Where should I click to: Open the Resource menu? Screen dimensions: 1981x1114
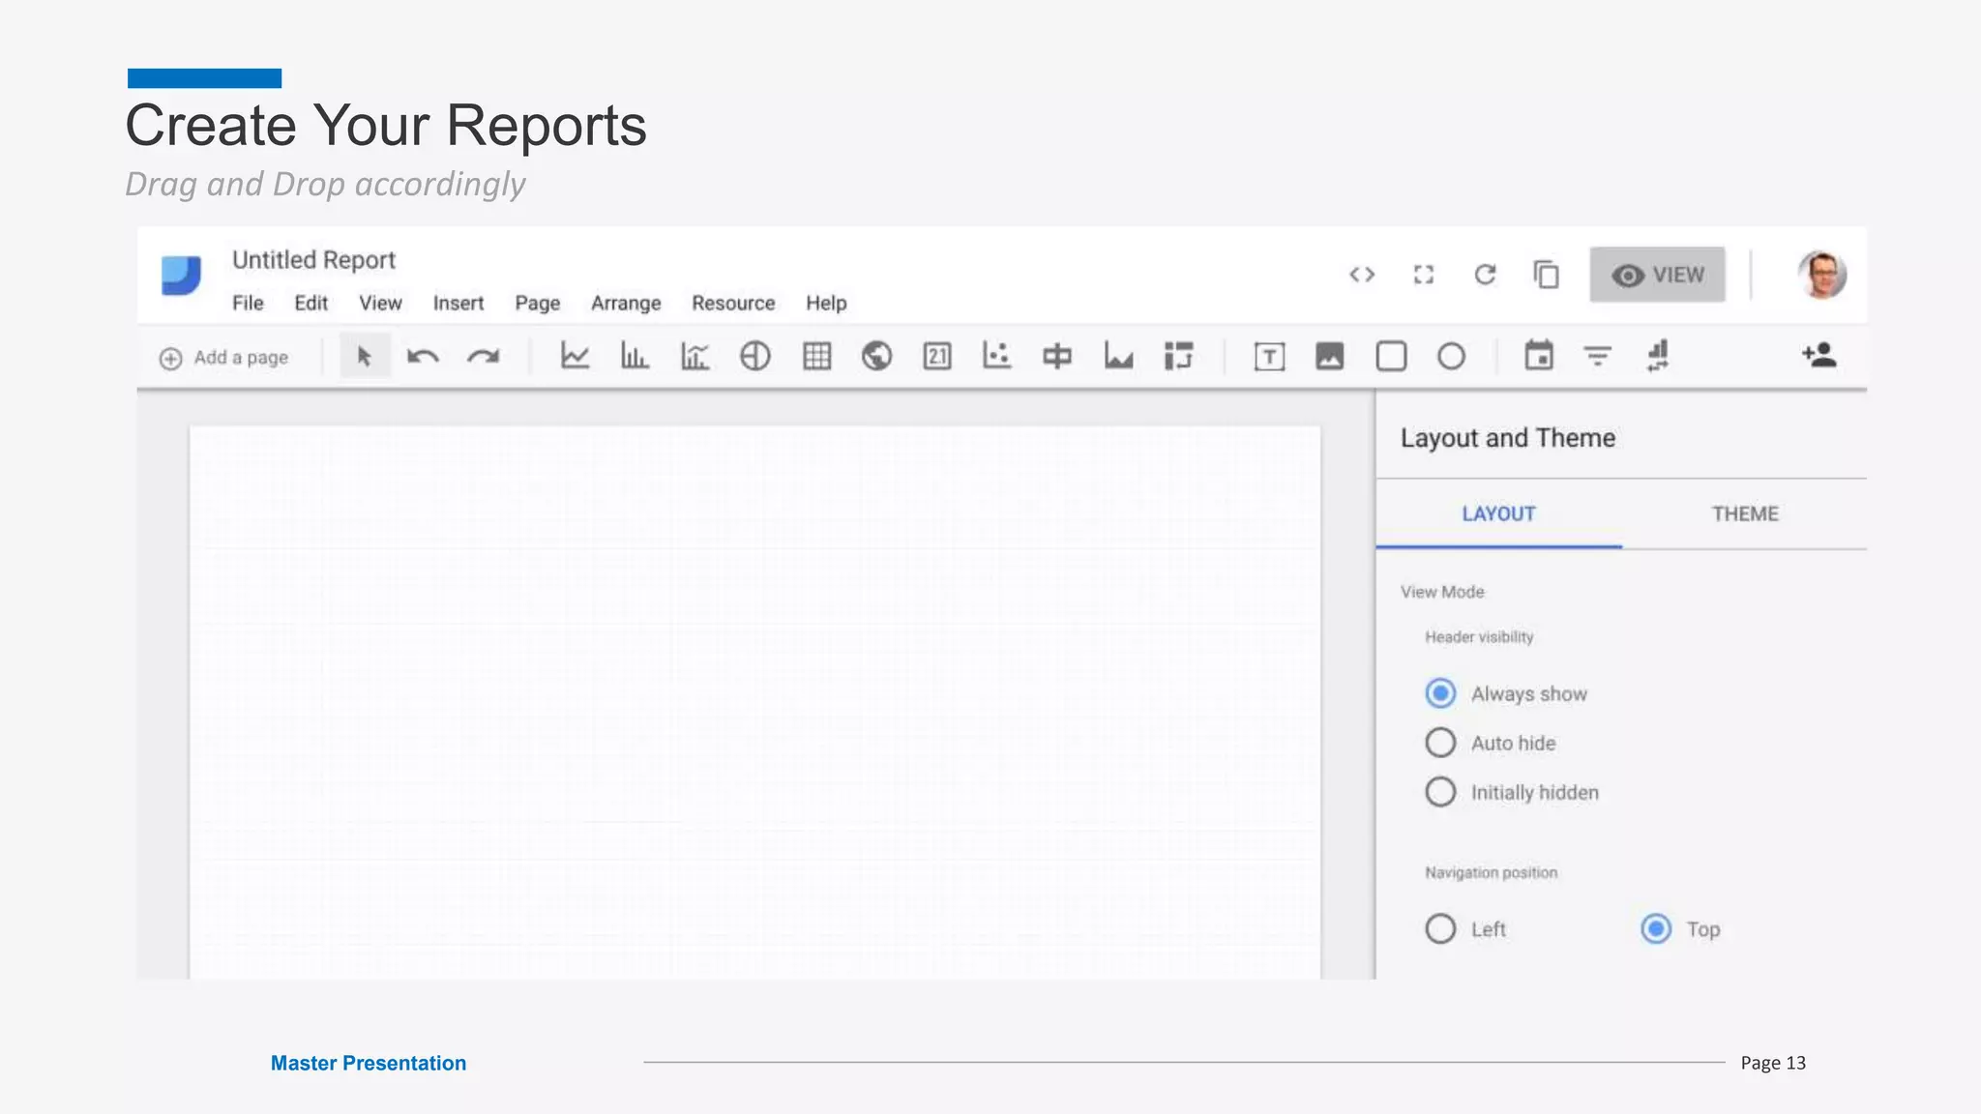[x=733, y=303]
